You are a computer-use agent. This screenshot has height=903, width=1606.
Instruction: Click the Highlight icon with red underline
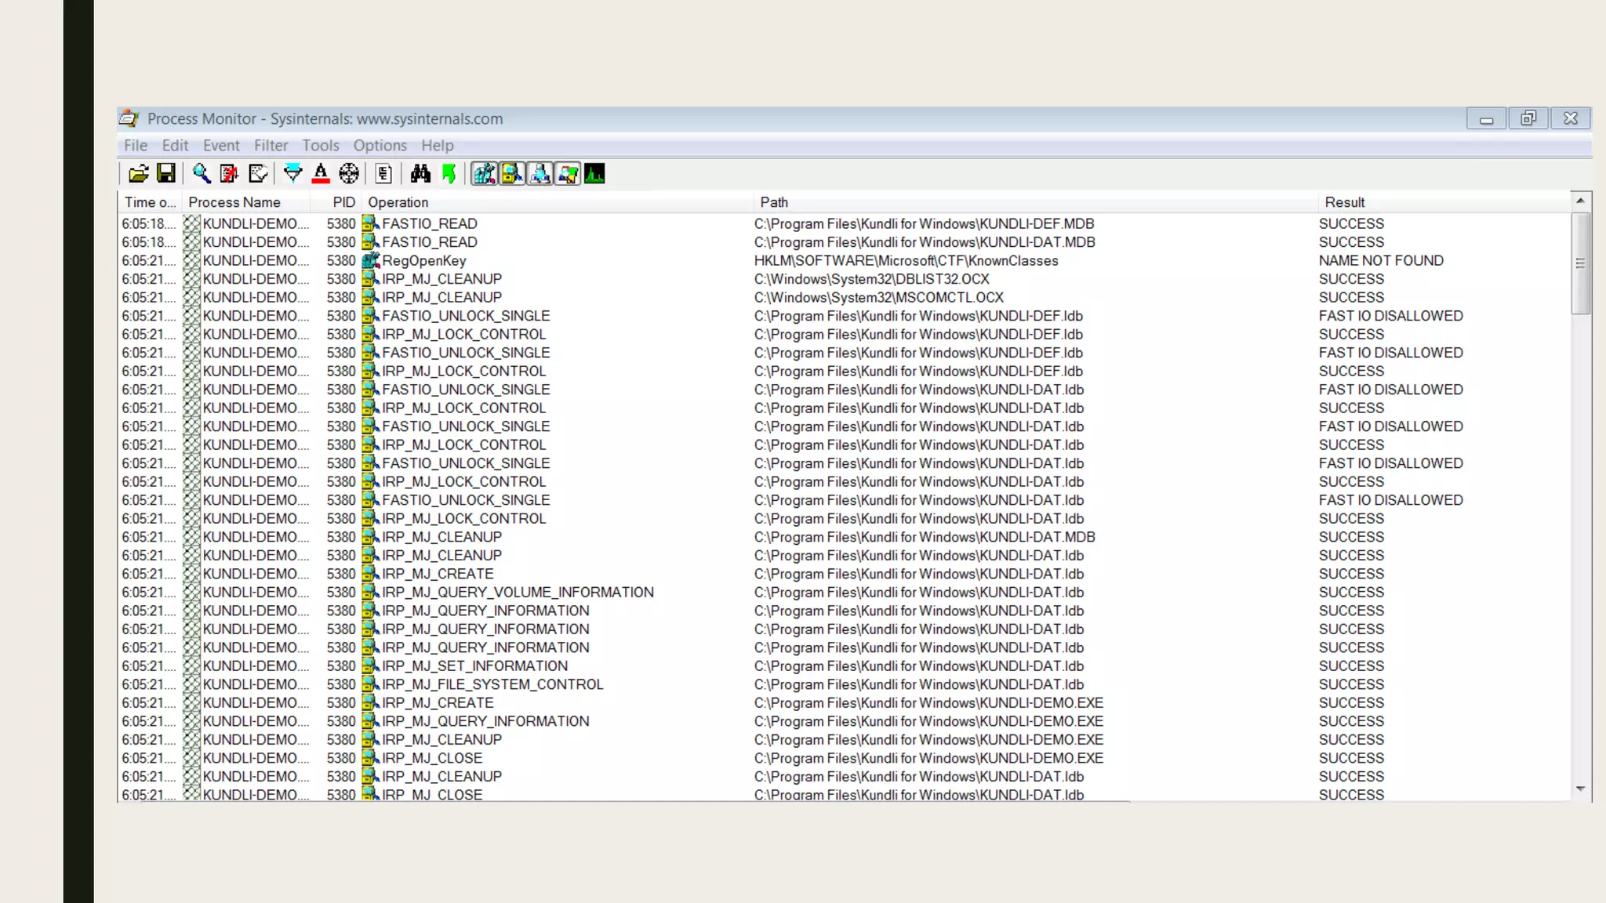pos(321,174)
